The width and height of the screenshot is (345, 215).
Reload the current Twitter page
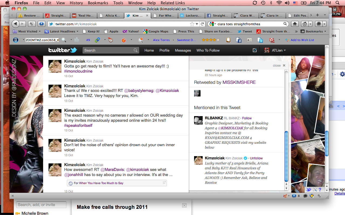point(203,24)
